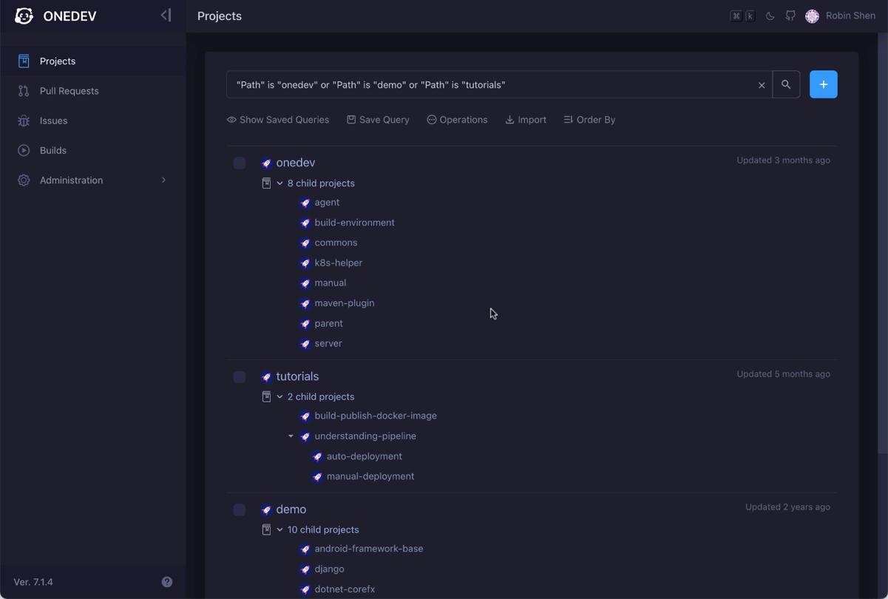The width and height of the screenshot is (888, 599).
Task: Click the rocket icon beside the agent project
Action: pos(305,203)
